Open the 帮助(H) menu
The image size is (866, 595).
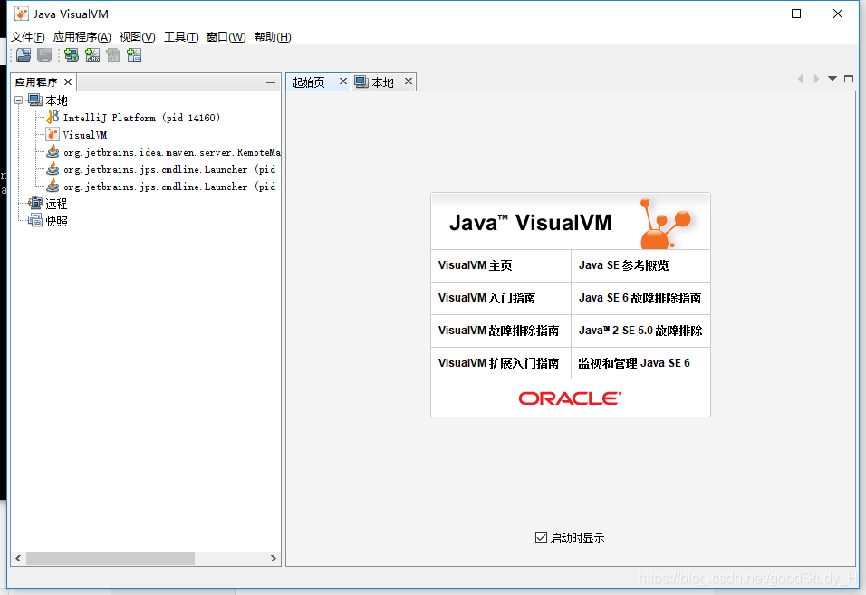point(273,36)
